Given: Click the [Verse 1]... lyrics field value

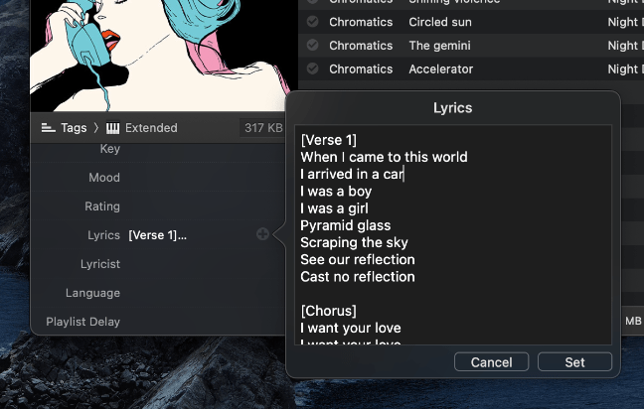Looking at the screenshot, I should (158, 235).
